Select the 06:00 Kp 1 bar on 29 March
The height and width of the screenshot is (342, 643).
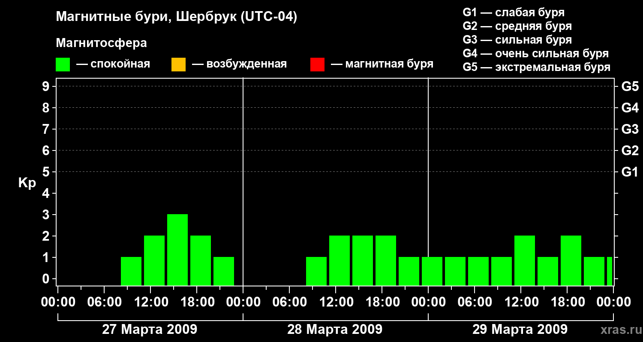click(x=478, y=271)
